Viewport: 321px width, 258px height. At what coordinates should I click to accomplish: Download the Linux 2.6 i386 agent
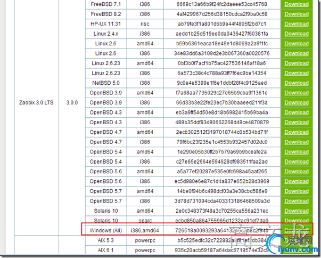(297, 53)
